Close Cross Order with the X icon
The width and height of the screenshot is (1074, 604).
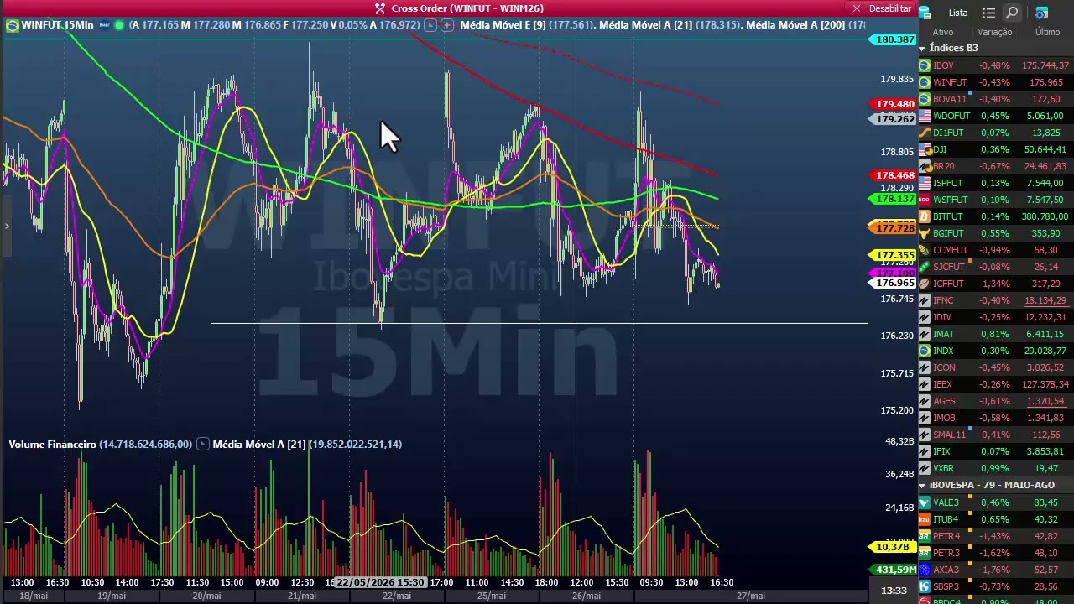[857, 8]
